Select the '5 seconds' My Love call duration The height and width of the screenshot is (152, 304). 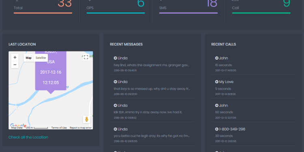pos(223,89)
